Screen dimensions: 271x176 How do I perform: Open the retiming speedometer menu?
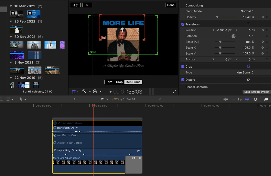(x=95, y=91)
